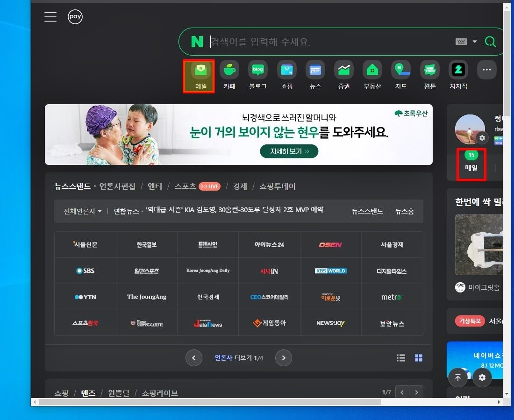Open the YTN press logo
The image size is (514, 420).
pos(85,297)
